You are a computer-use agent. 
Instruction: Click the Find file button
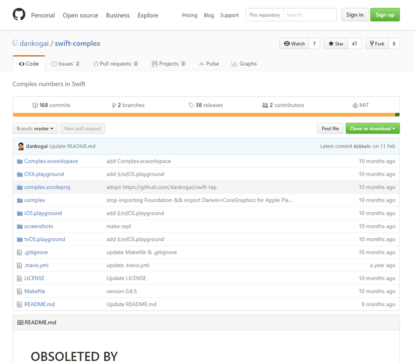[330, 128]
